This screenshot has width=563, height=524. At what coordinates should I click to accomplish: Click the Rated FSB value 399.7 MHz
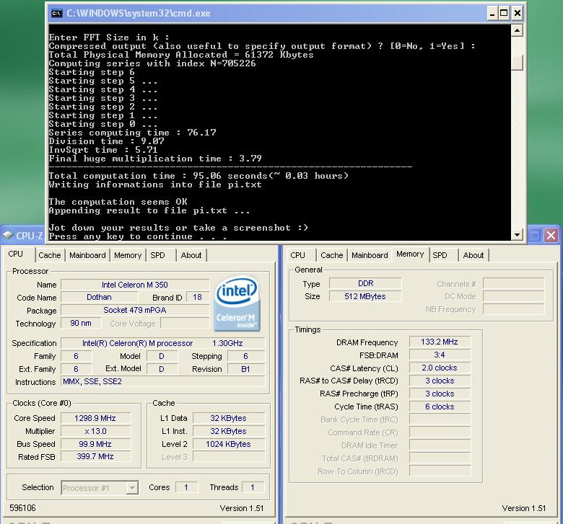[95, 456]
